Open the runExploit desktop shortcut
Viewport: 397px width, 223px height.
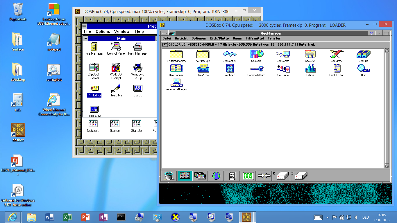(x=54, y=73)
